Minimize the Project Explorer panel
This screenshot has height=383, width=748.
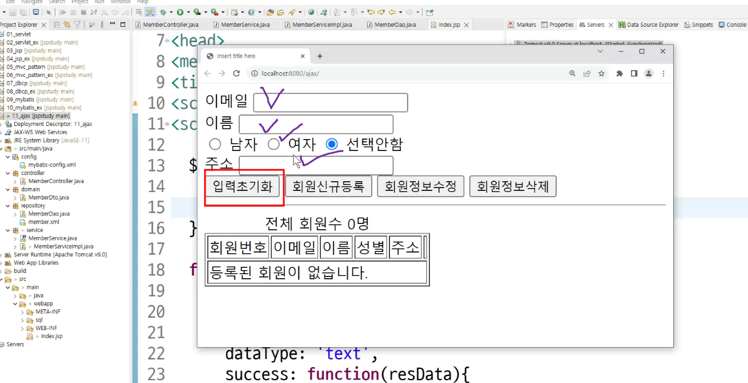[112, 24]
